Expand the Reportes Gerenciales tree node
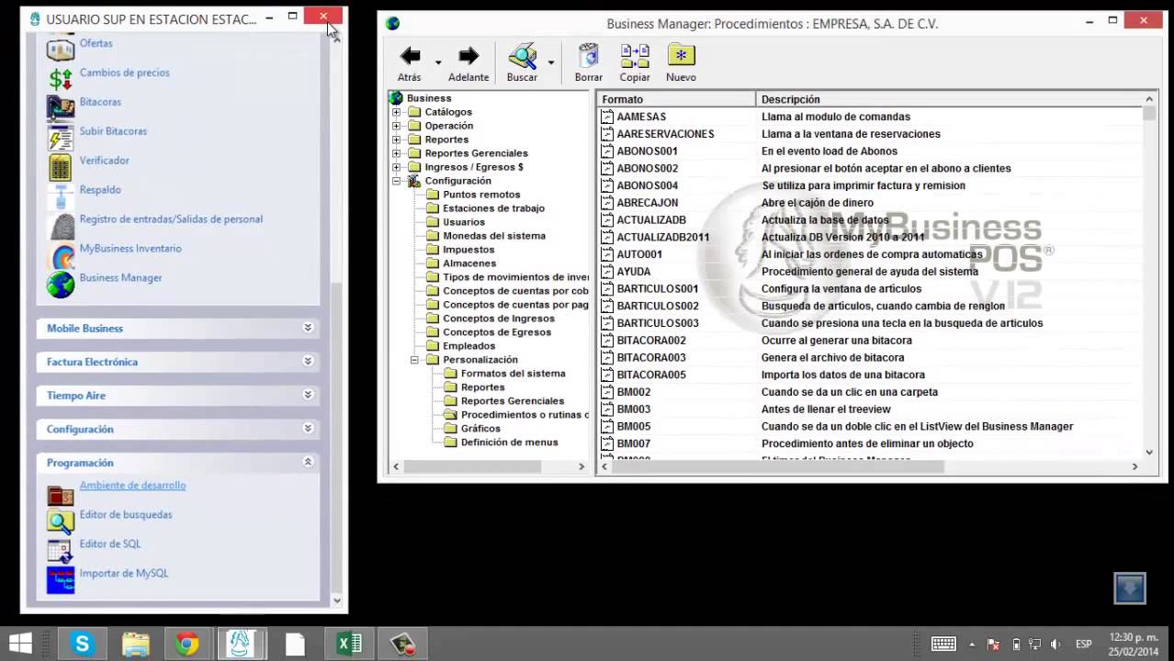This screenshot has height=661, width=1174. [397, 153]
